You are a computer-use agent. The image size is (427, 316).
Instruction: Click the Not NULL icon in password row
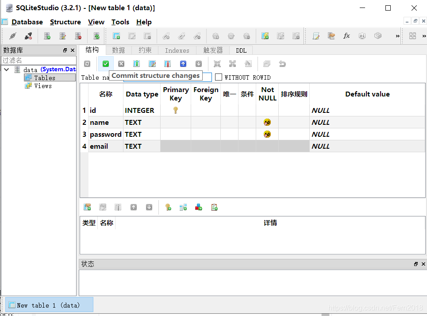267,134
